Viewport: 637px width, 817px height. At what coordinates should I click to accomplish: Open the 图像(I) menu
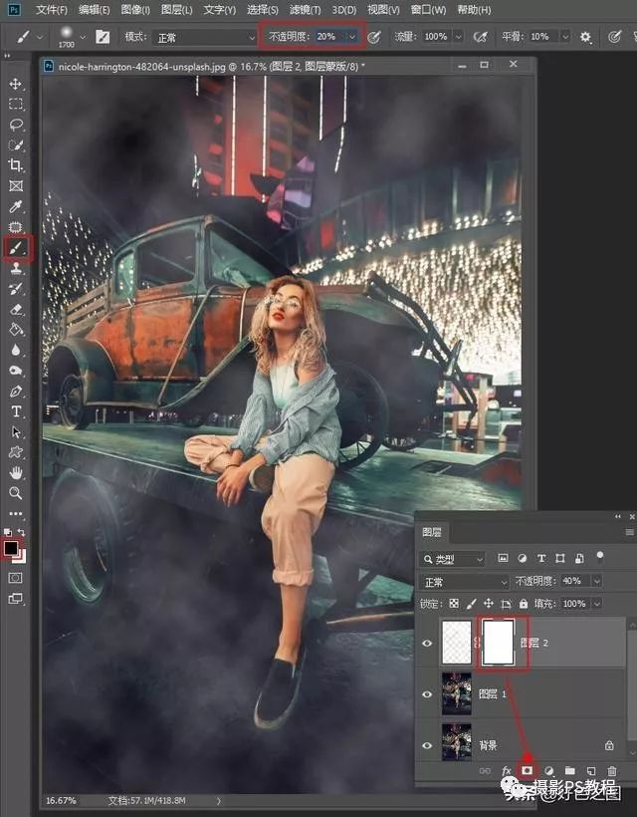[x=136, y=9]
